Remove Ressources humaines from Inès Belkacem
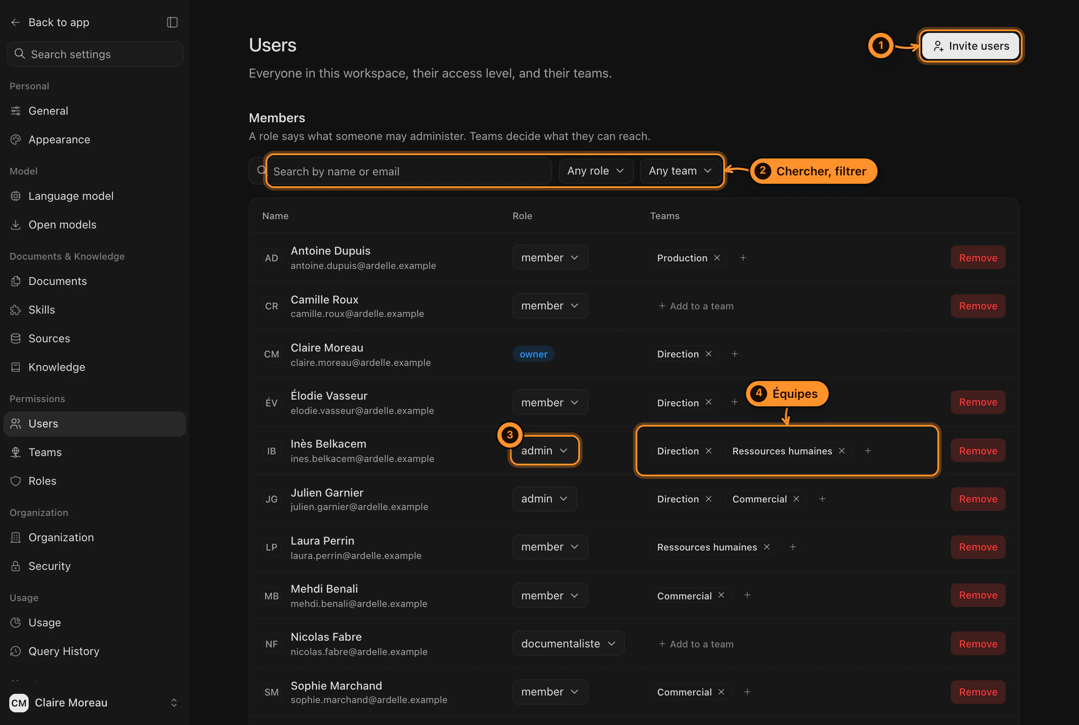This screenshot has width=1079, height=725. point(841,451)
